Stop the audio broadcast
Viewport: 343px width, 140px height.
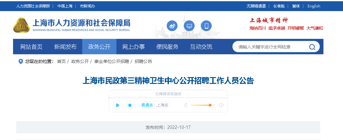(130, 105)
